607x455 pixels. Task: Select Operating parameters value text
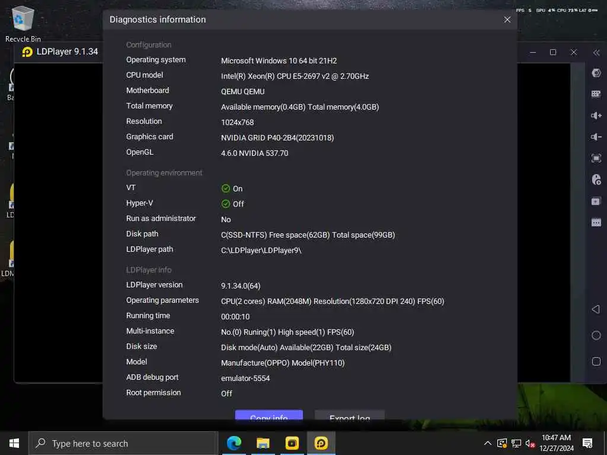click(332, 301)
